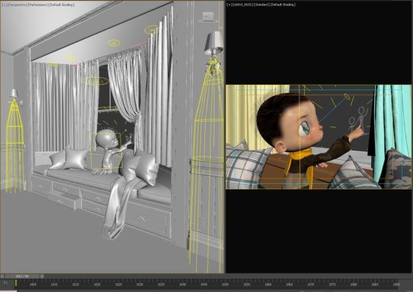Open the mini curve editor icon beside the trackbar
The image size is (413, 292).
4,283
